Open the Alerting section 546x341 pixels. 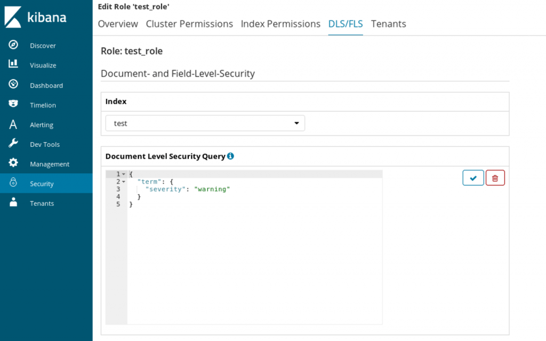(x=41, y=124)
